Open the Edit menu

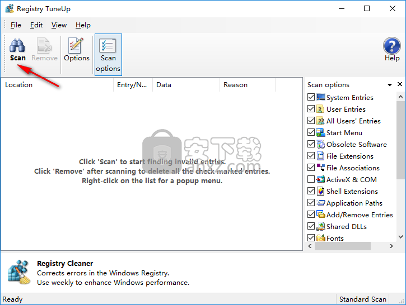tap(36, 25)
